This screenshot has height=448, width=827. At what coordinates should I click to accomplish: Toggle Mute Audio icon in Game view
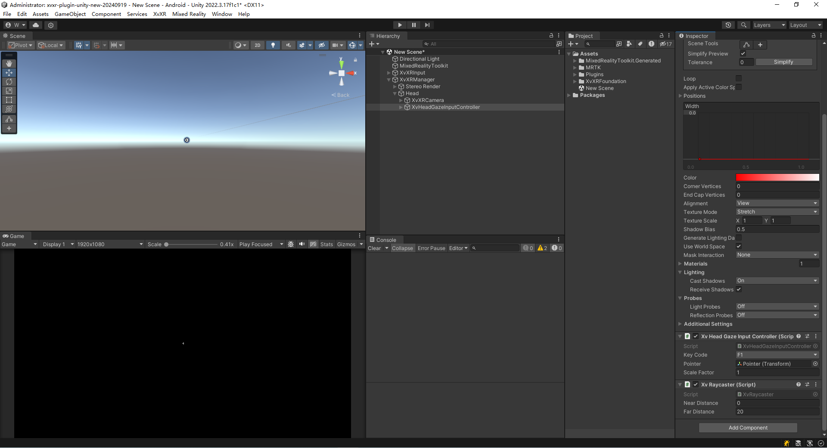point(302,244)
